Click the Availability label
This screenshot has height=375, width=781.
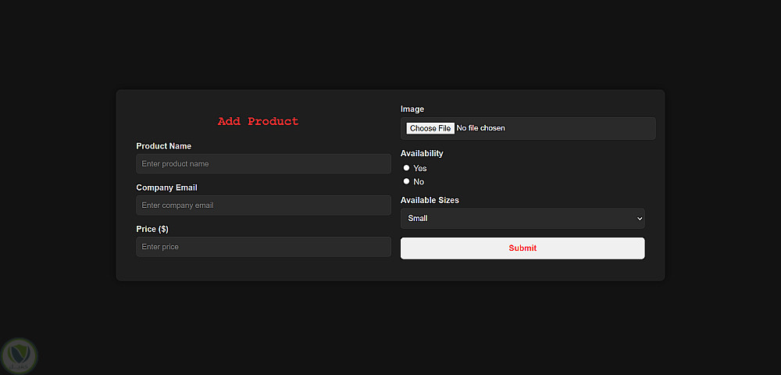point(422,154)
